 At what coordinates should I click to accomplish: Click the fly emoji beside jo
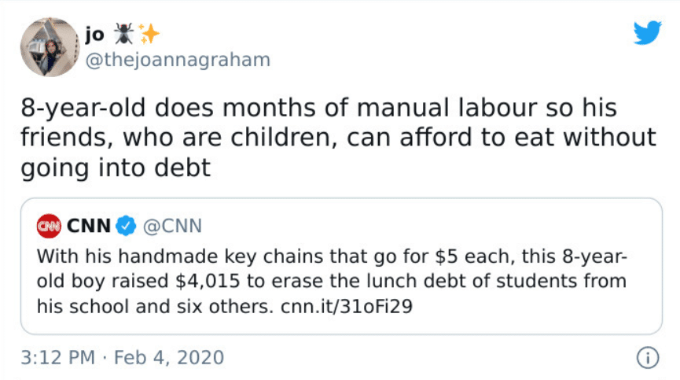point(123,34)
